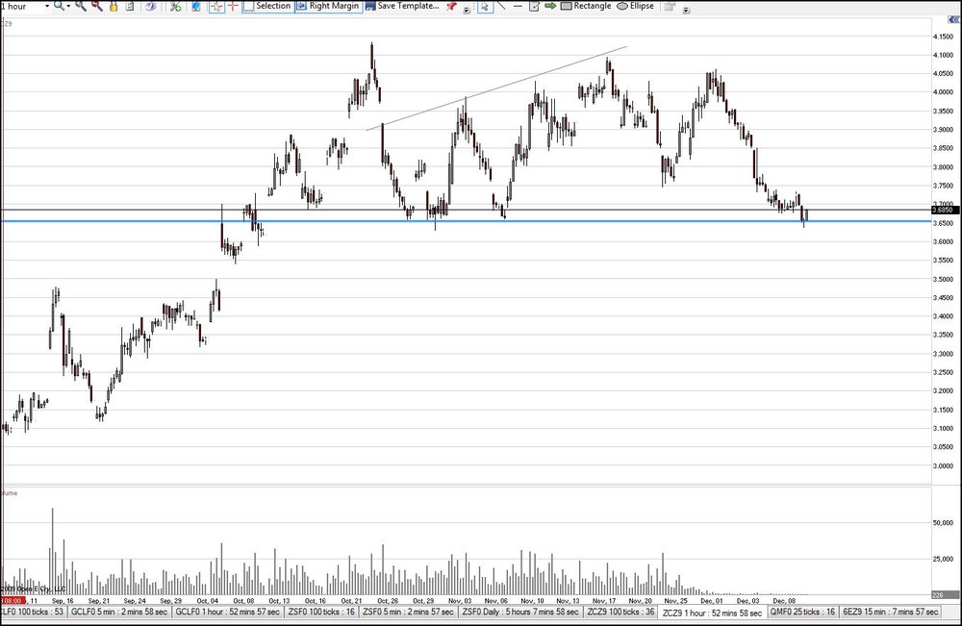Expand the zoom tool dropdown arrow
The image size is (962, 626).
click(68, 6)
